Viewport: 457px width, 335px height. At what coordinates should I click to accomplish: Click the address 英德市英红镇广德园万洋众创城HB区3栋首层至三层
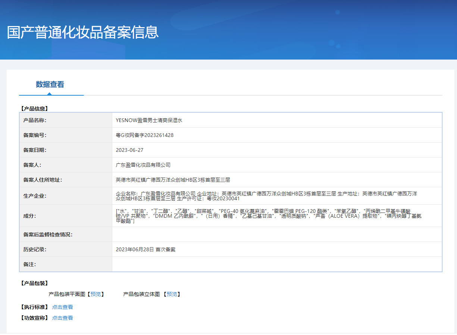point(173,180)
